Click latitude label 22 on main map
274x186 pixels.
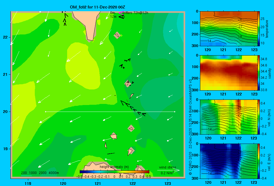pos(5,37)
